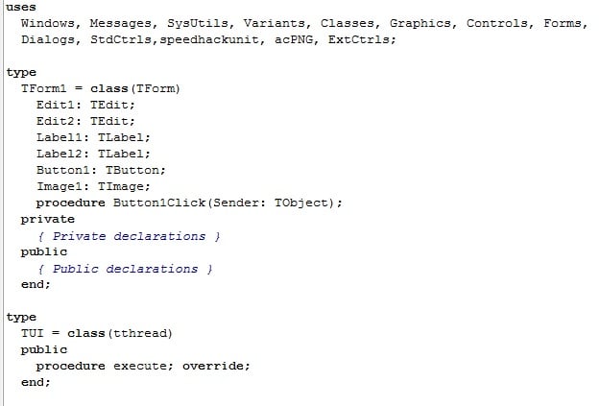Click the final 'end;' statement
600x406 pixels.
point(36,382)
